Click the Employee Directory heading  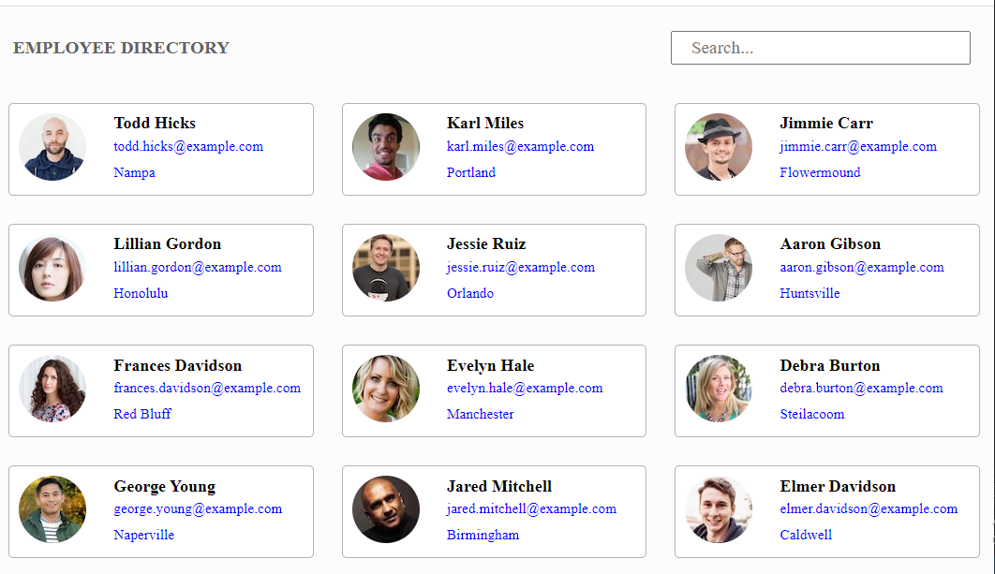tap(121, 48)
